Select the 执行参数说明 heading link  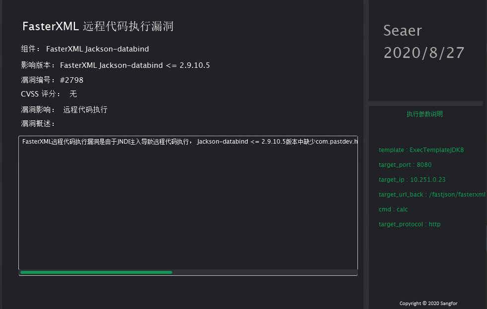click(424, 114)
